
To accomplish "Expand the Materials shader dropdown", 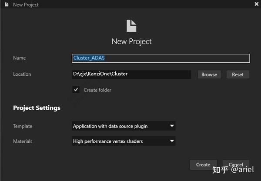I will (x=124, y=141).
